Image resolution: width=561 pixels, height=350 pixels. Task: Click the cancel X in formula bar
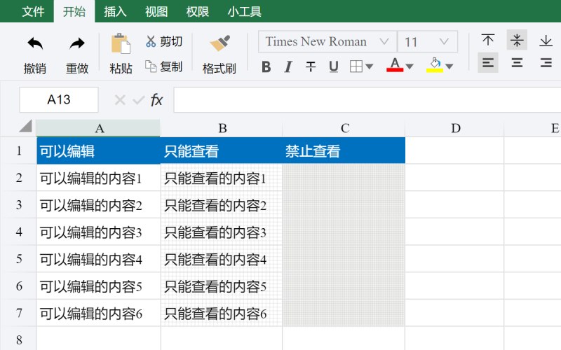120,100
